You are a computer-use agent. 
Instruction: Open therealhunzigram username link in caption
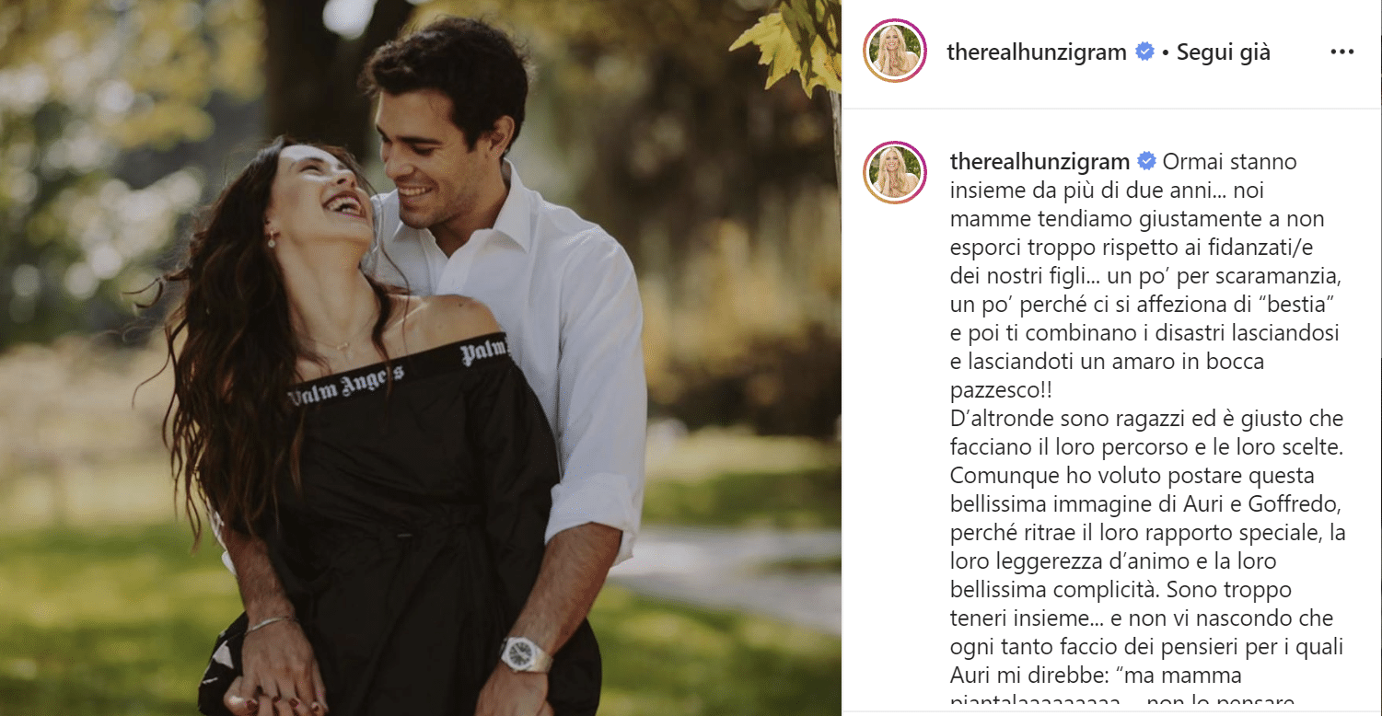(x=1039, y=162)
